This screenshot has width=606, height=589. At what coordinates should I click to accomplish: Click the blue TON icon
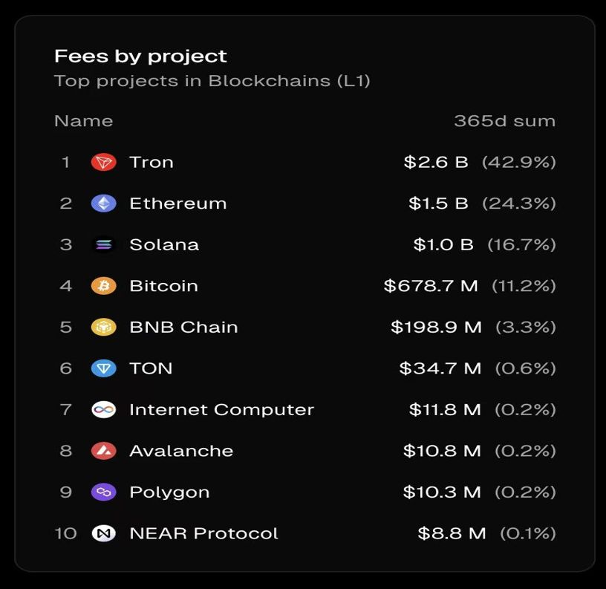tap(103, 368)
